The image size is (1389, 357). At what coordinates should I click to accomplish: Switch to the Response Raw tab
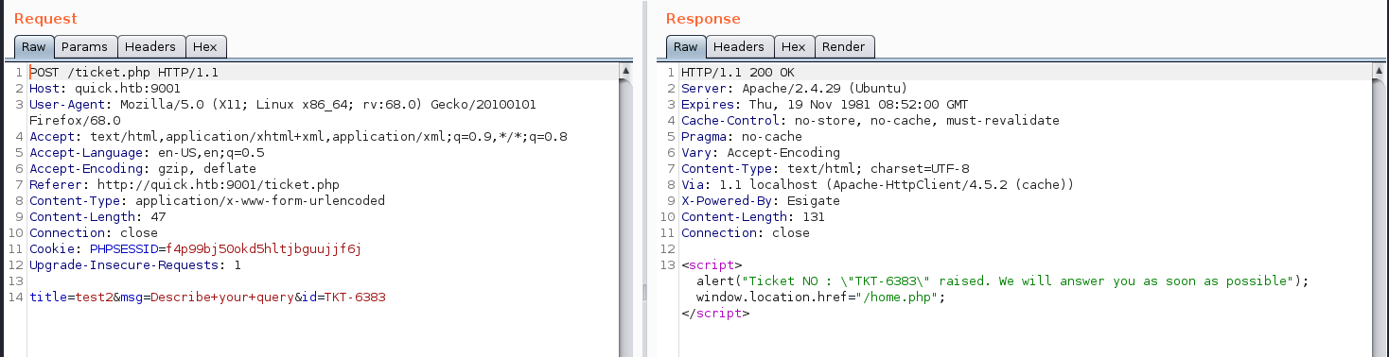[686, 46]
